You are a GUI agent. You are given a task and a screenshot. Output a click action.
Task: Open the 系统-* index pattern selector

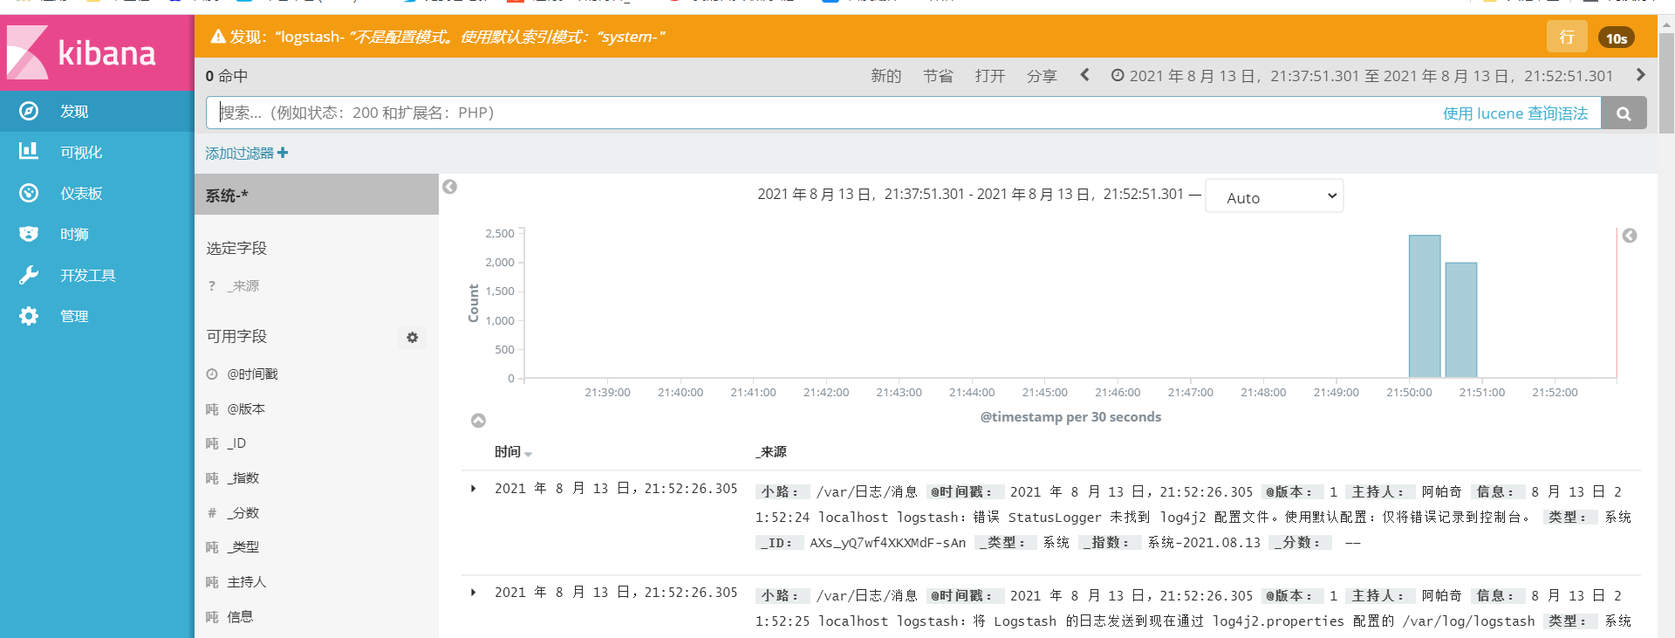point(316,195)
